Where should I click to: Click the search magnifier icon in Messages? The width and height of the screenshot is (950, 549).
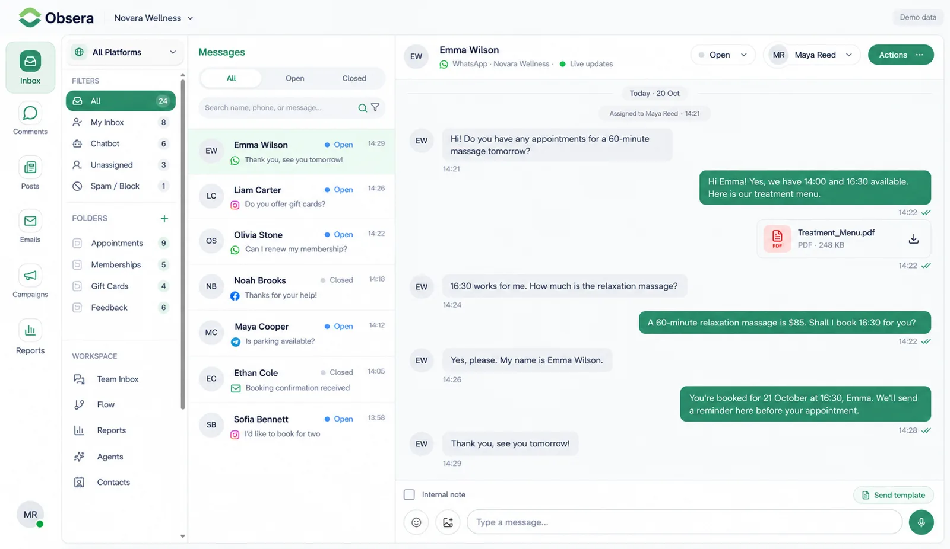click(x=362, y=108)
